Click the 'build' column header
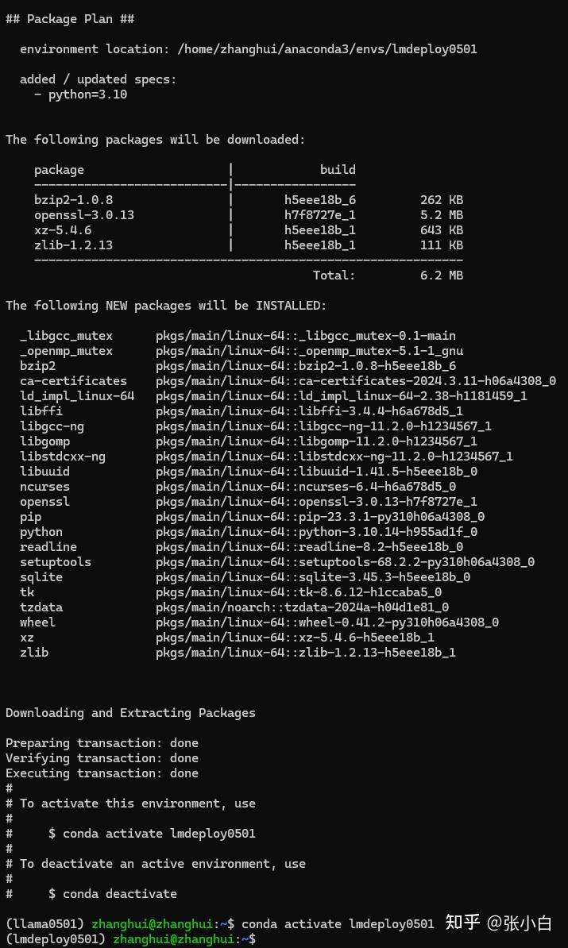 pyautogui.click(x=338, y=170)
